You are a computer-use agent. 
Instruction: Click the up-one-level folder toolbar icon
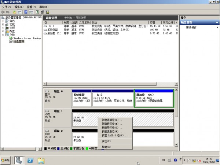(x=14, y=12)
